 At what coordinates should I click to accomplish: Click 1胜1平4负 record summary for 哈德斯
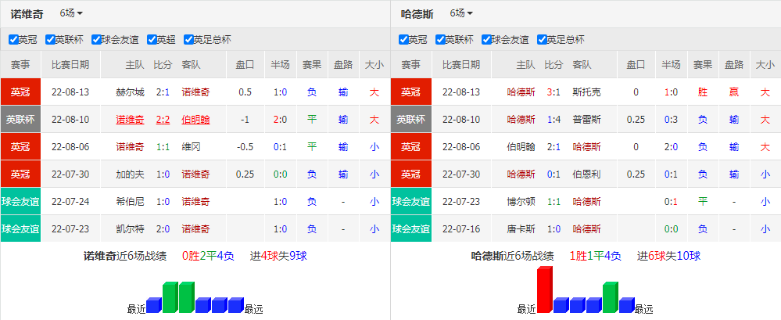point(595,256)
